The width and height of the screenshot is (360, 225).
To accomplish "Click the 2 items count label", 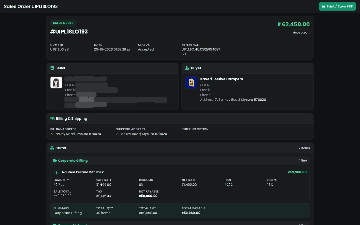I will [x=304, y=148].
